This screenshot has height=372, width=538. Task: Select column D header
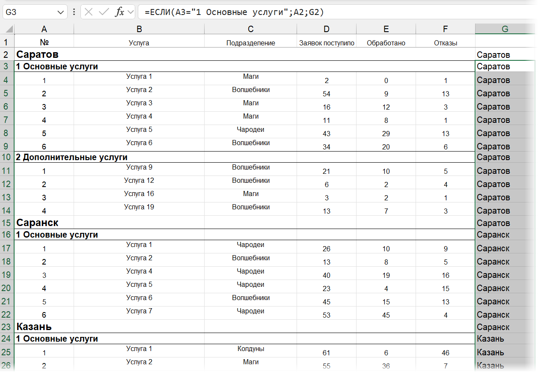point(327,29)
